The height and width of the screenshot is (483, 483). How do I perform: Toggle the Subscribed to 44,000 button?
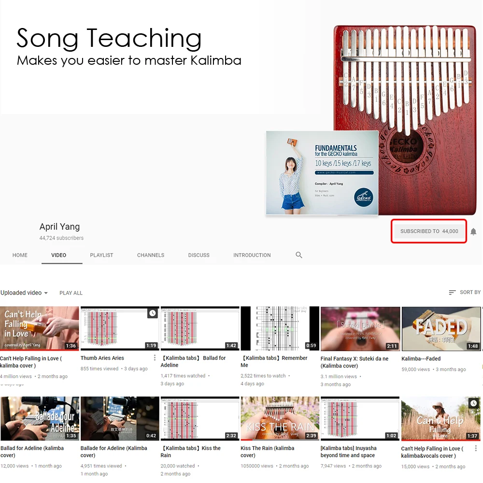tap(429, 231)
